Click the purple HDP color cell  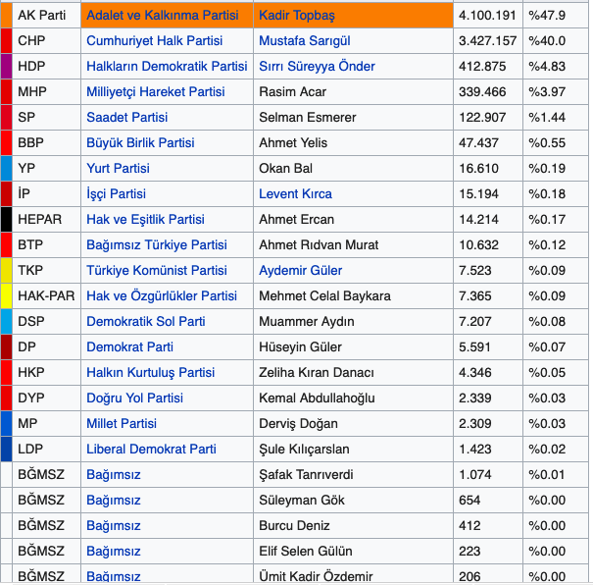tap(6, 67)
